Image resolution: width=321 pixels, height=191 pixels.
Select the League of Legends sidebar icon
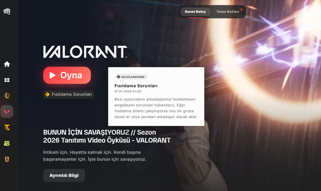pos(7,95)
